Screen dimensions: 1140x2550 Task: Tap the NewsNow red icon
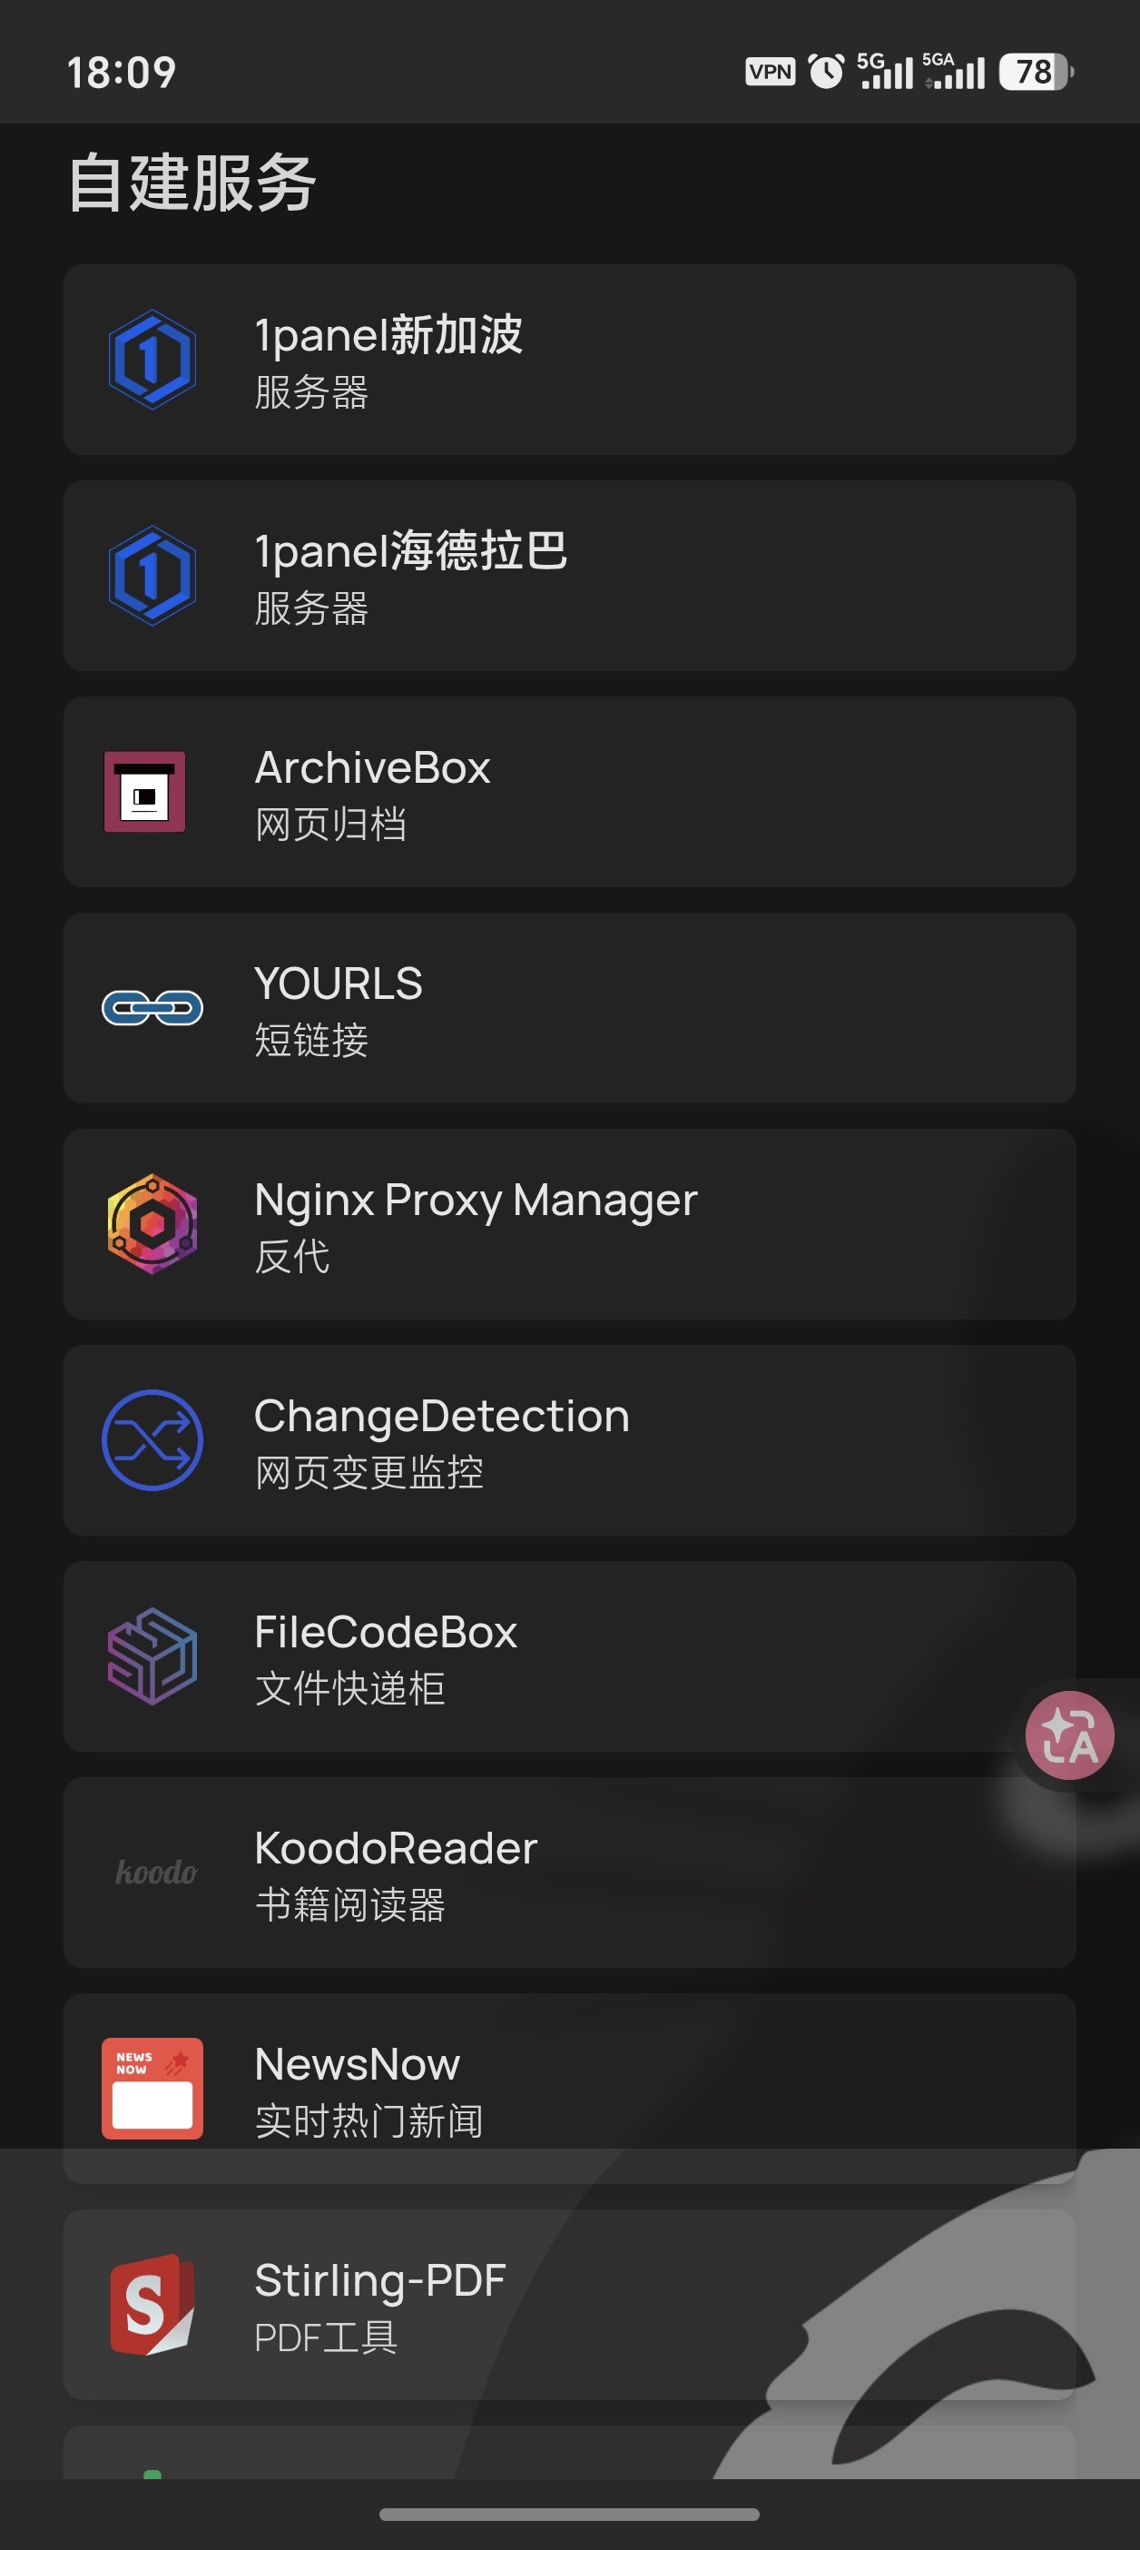click(152, 2088)
